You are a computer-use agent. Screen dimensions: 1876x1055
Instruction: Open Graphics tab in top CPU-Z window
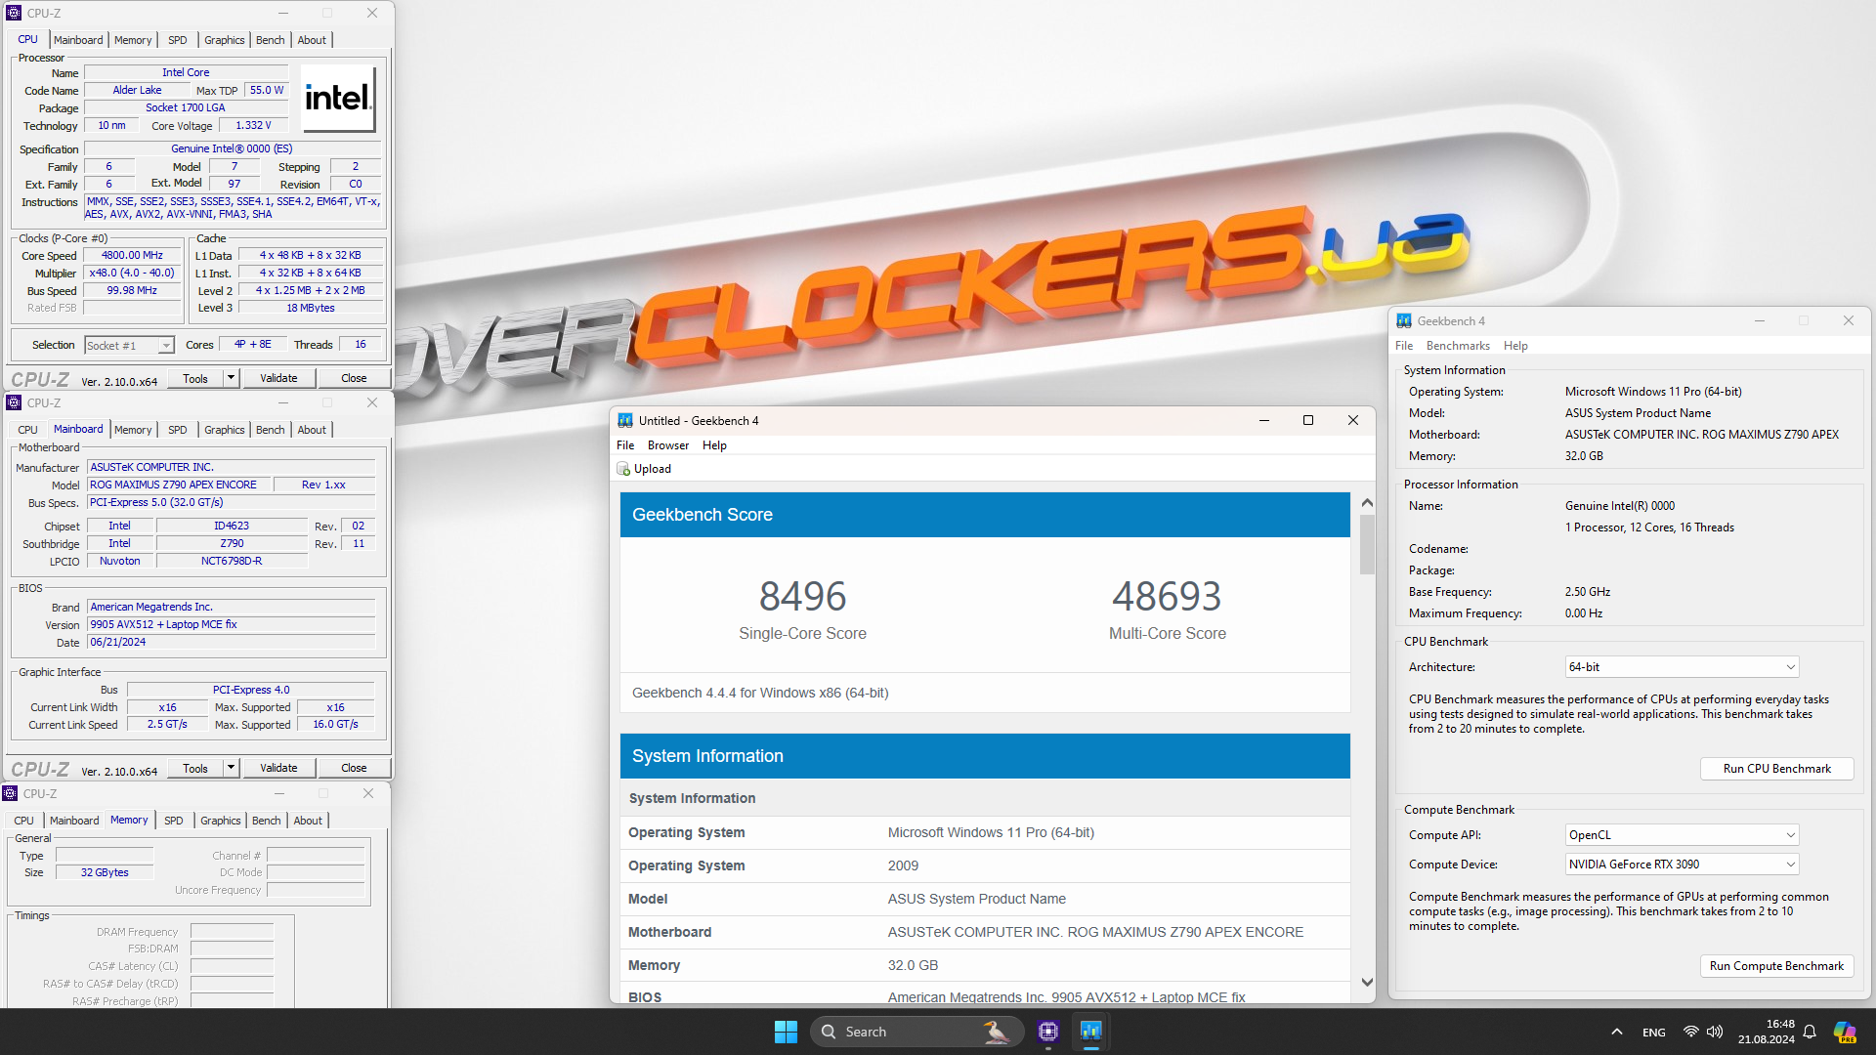pos(224,40)
